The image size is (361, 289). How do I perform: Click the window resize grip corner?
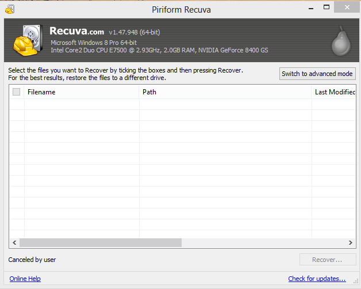(x=356, y=281)
